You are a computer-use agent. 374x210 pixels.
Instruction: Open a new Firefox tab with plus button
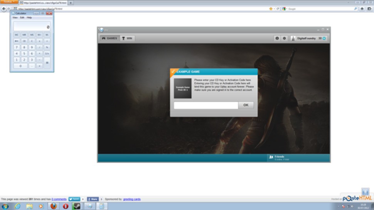point(71,3)
